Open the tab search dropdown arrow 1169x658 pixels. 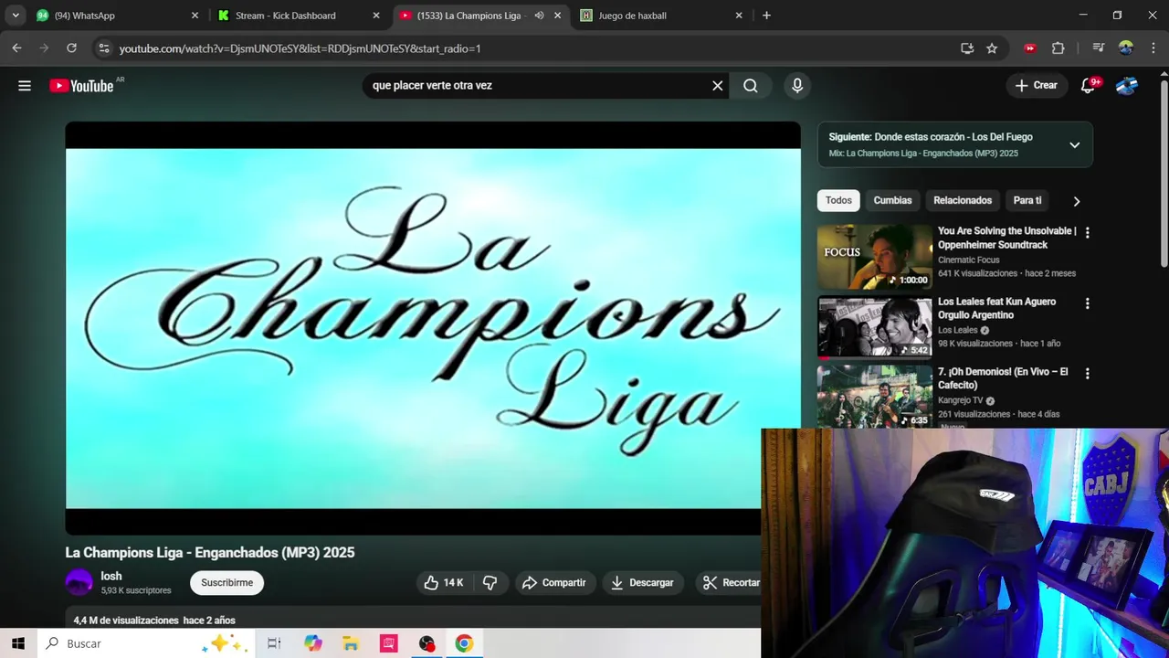pos(16,16)
